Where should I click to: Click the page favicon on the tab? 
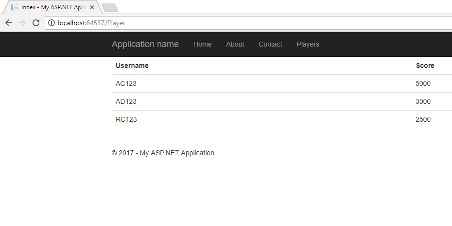15,7
